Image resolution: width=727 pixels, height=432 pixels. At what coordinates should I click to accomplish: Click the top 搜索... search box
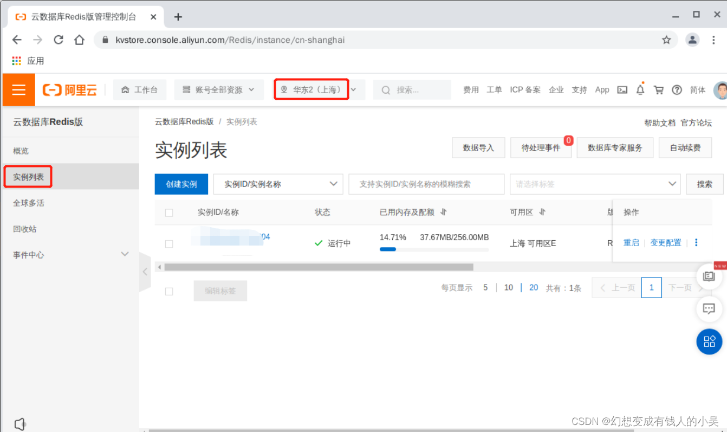point(412,90)
